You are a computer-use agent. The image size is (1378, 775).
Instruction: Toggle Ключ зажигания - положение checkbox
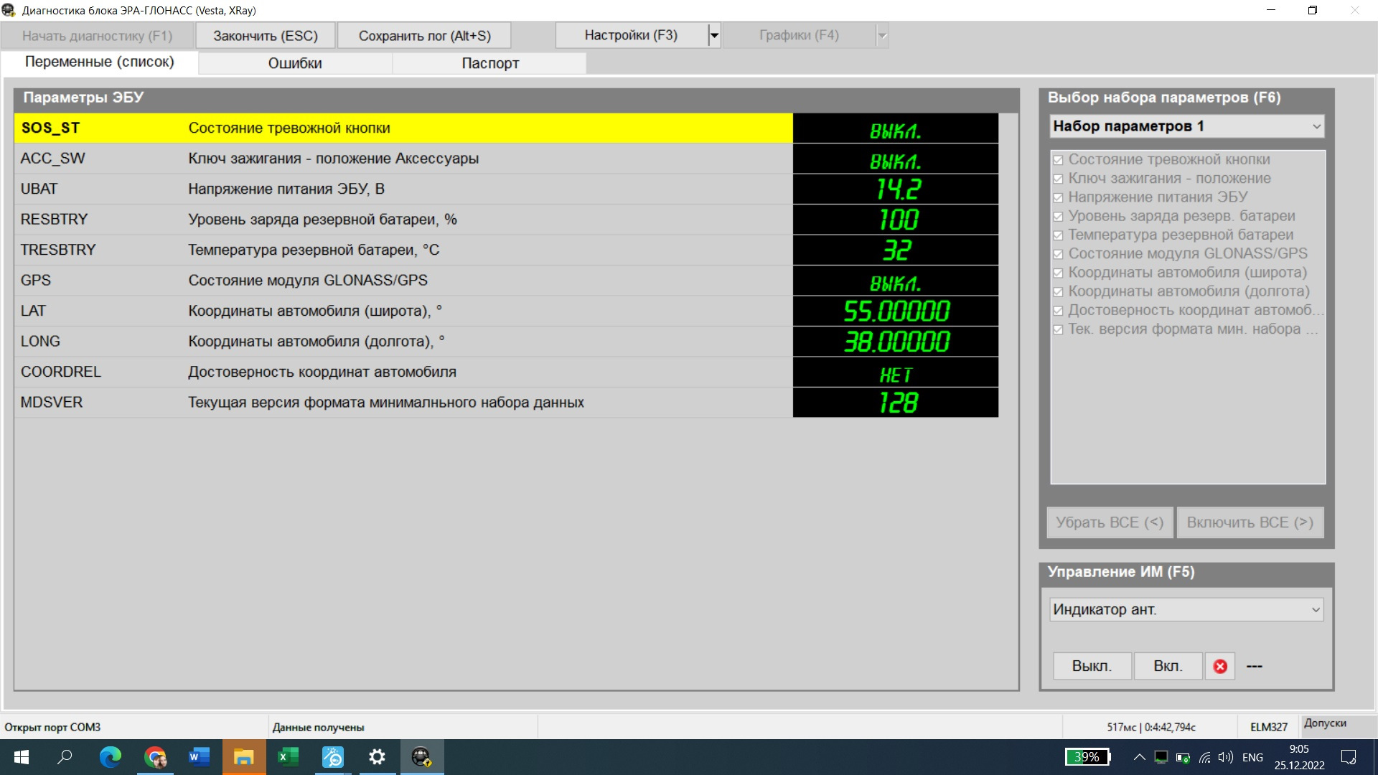1058,179
